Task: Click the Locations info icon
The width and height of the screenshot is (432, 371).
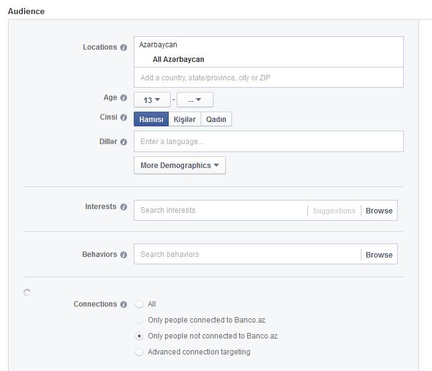Action: coord(124,47)
